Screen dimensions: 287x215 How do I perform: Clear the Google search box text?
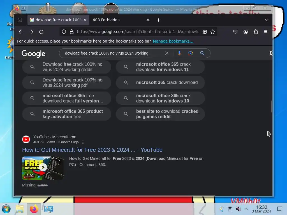(x=166, y=53)
